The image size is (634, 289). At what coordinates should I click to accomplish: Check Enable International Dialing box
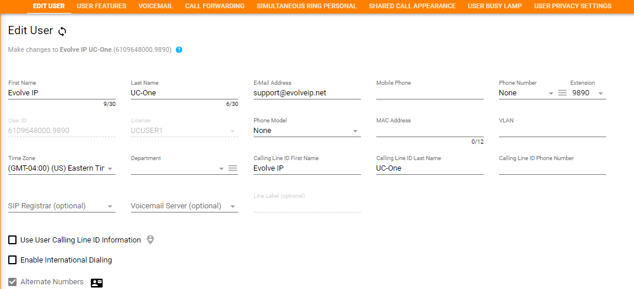(x=12, y=260)
